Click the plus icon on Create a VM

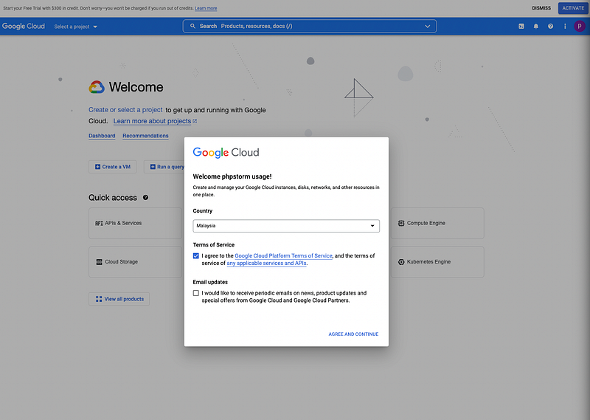(x=98, y=167)
